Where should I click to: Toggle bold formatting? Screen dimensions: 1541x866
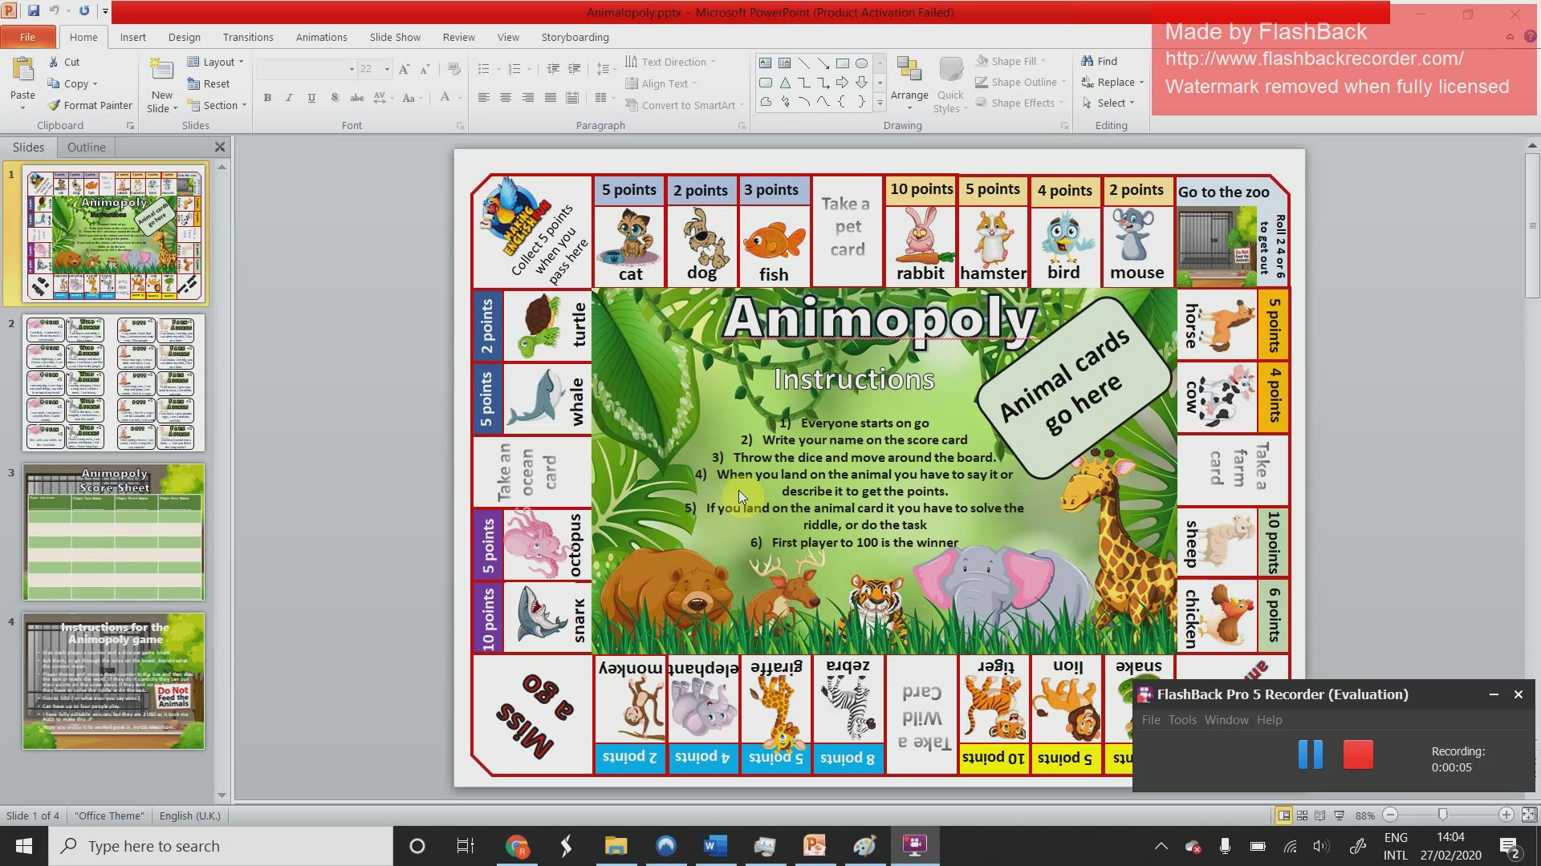267,98
